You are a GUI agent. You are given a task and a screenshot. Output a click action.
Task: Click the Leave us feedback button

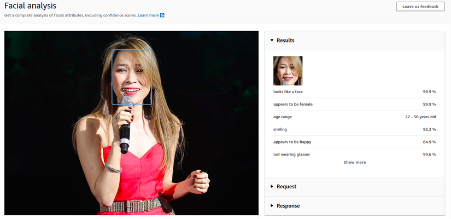420,7
